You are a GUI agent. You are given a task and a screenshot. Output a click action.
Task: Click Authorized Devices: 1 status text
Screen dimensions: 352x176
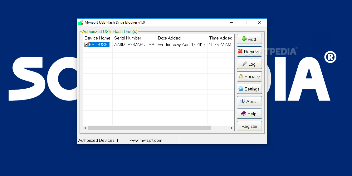98,141
